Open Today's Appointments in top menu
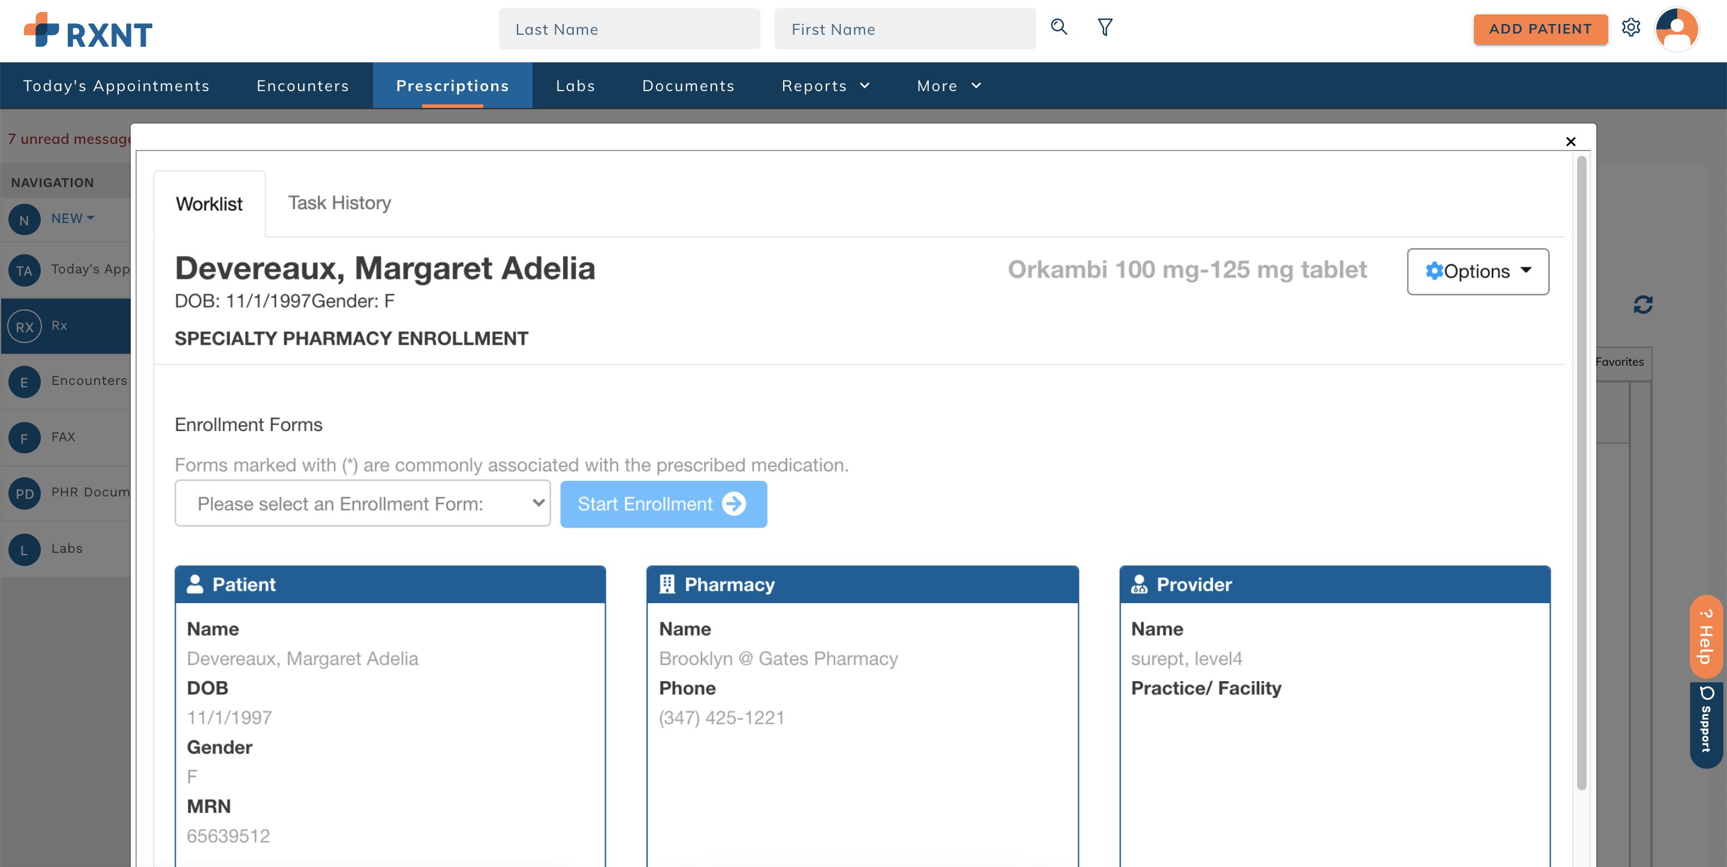 click(x=116, y=85)
